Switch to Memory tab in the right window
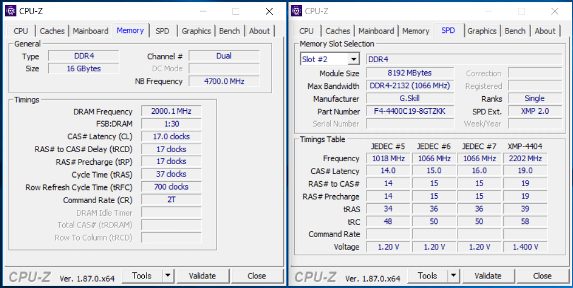The height and width of the screenshot is (288, 573). pos(416,31)
